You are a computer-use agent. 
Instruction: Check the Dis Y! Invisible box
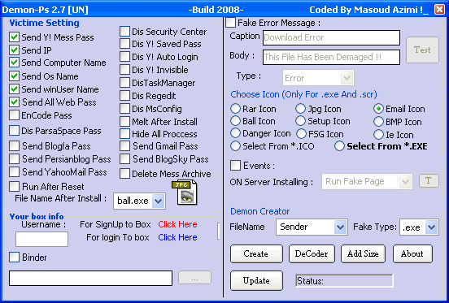[x=124, y=70]
